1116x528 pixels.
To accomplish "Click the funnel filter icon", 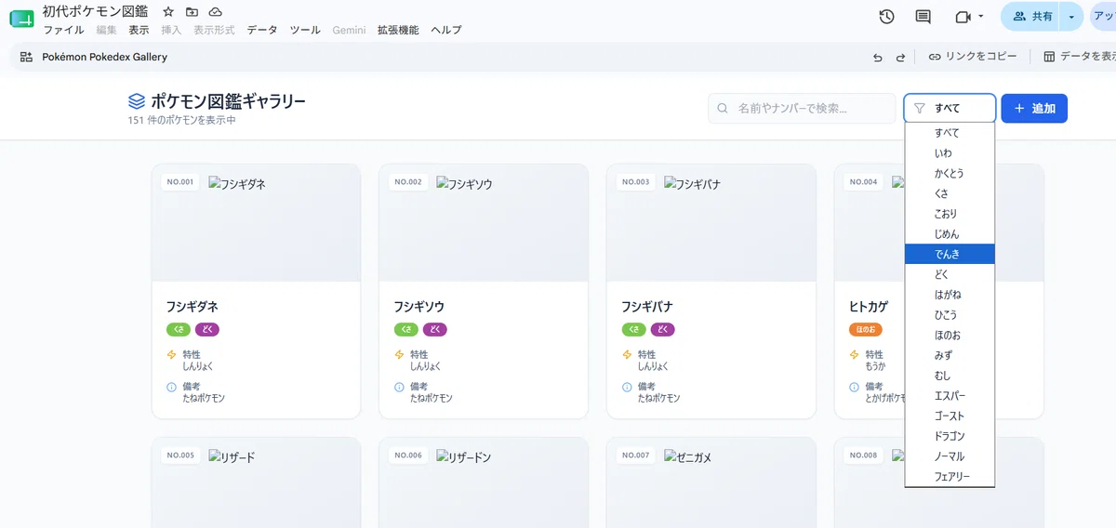I will click(920, 109).
